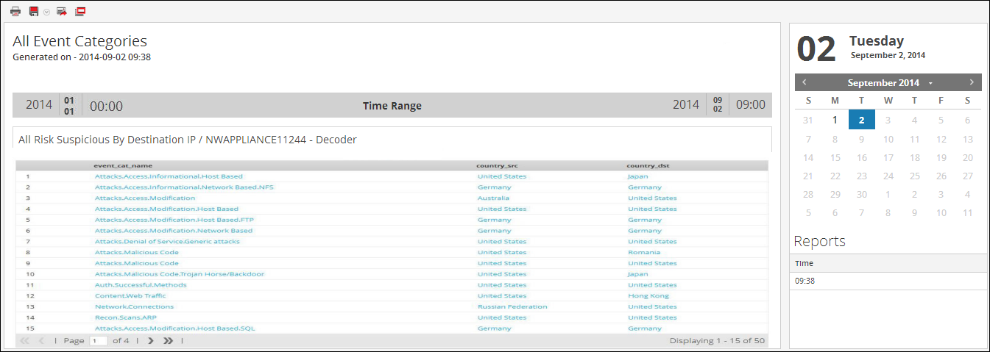Click Australia source country in row 3
This screenshot has height=352, width=990.
493,198
